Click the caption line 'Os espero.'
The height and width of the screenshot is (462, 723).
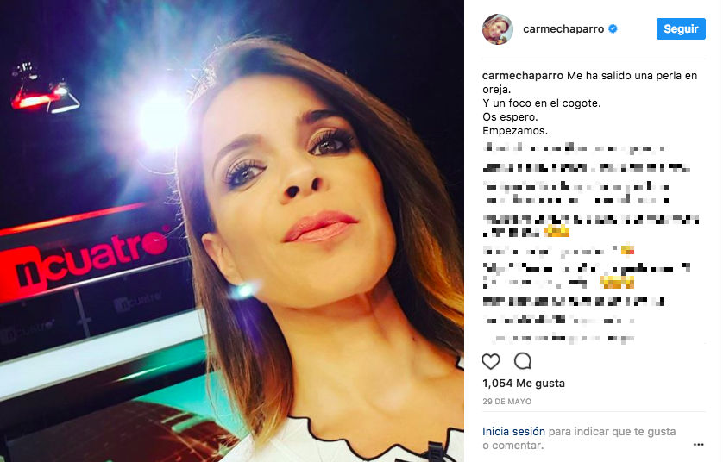pyautogui.click(x=510, y=117)
